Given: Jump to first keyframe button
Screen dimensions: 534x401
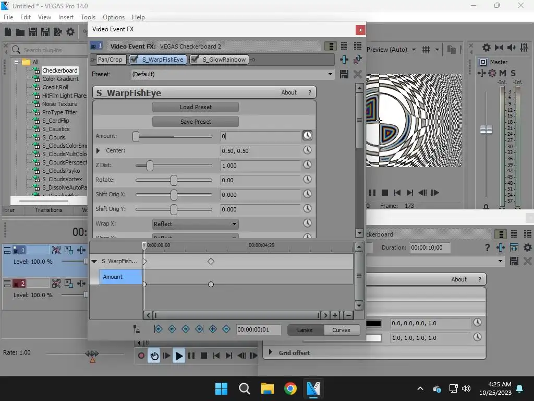Looking at the screenshot, I should click(159, 329).
